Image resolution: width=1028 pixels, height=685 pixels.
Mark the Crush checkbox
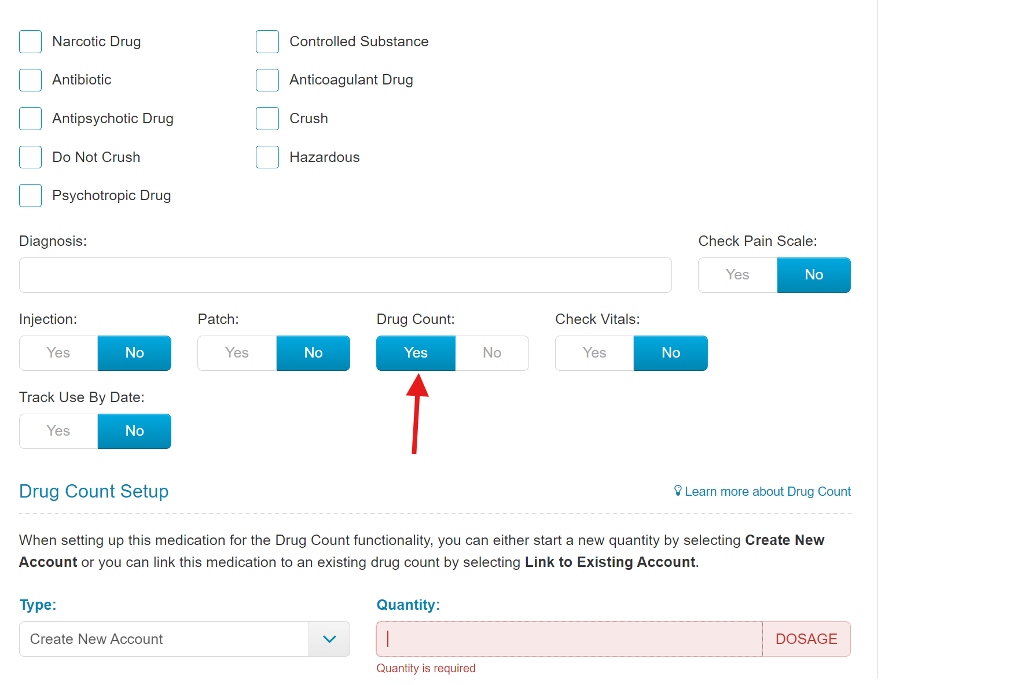click(267, 119)
